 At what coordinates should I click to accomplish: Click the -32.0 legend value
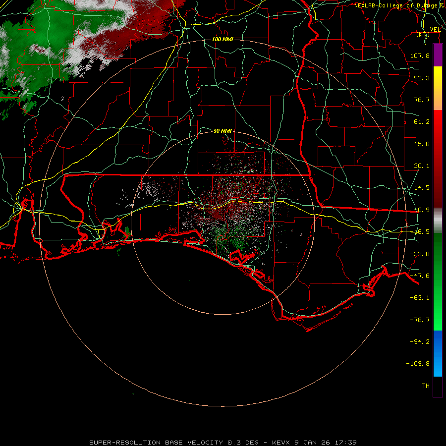click(x=420, y=254)
